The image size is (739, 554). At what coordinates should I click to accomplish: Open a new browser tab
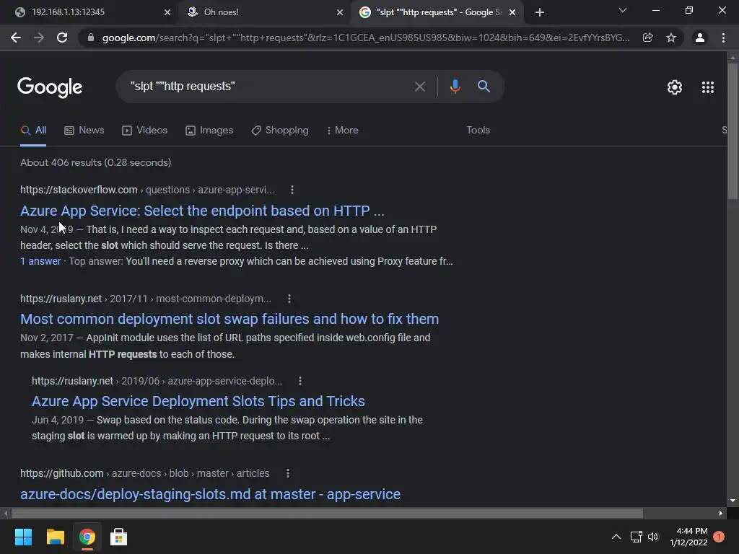click(x=540, y=12)
